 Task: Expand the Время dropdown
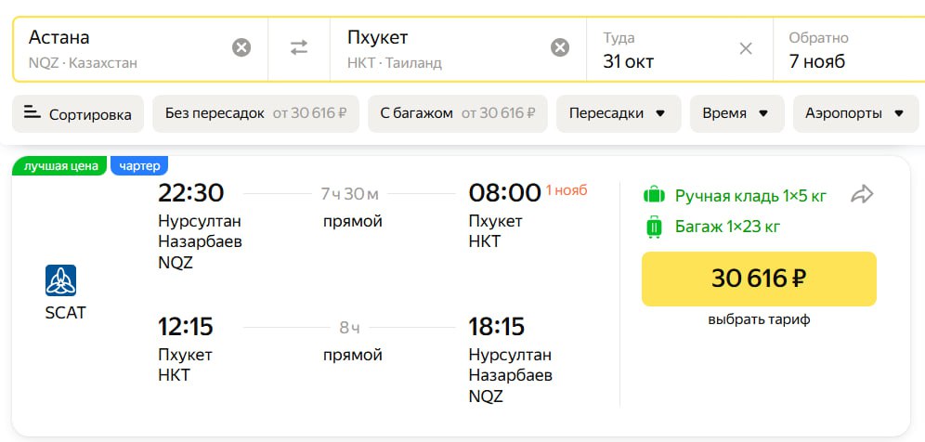click(736, 113)
